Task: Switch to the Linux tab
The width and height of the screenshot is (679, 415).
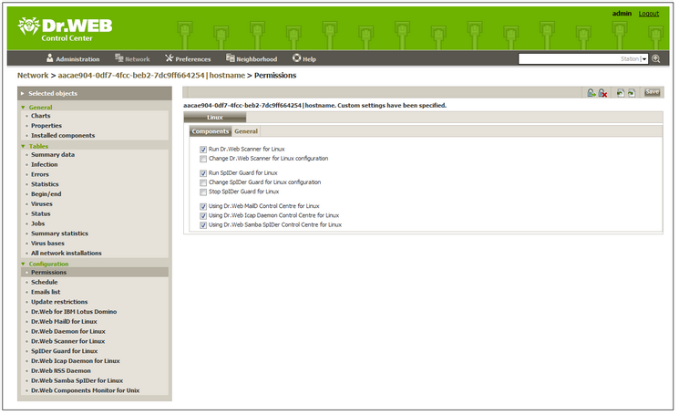Action: tap(215, 118)
